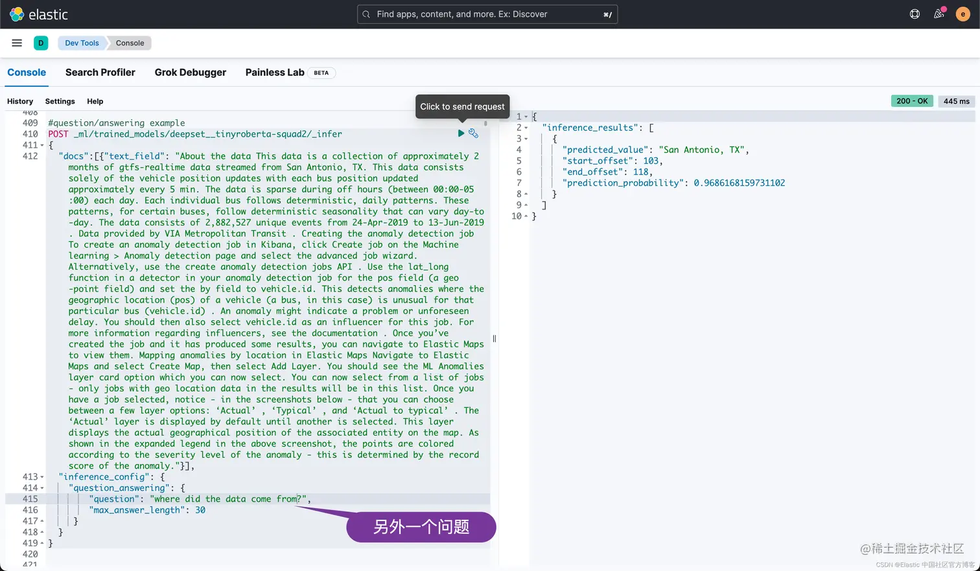The width and height of the screenshot is (980, 571).
Task: Click the max_answer_length value 30
Action: point(200,510)
